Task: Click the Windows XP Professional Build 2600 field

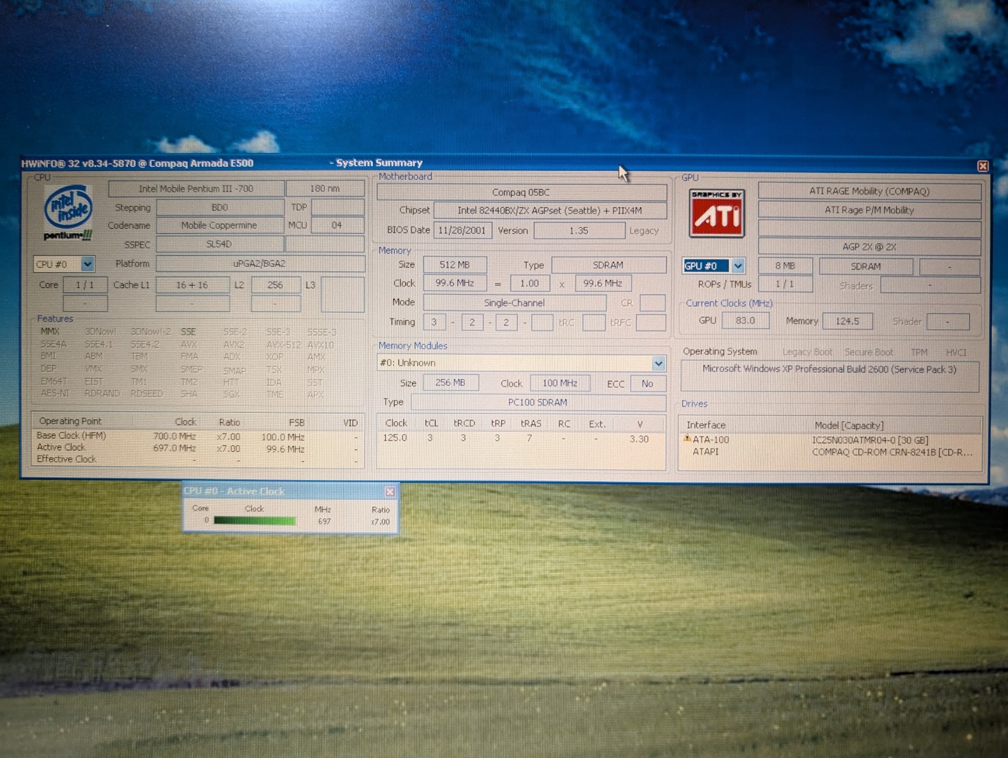Action: click(x=830, y=376)
